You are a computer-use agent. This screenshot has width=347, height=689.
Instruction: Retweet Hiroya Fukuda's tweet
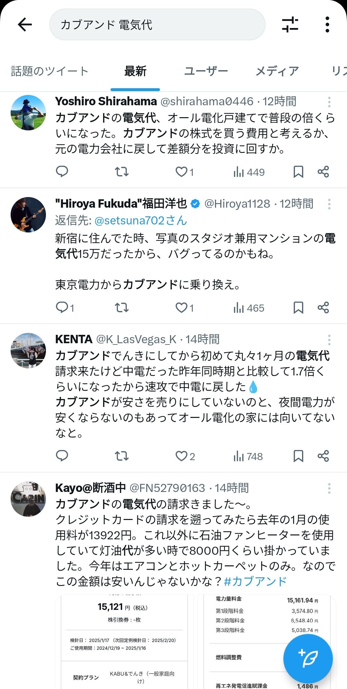coord(122,308)
